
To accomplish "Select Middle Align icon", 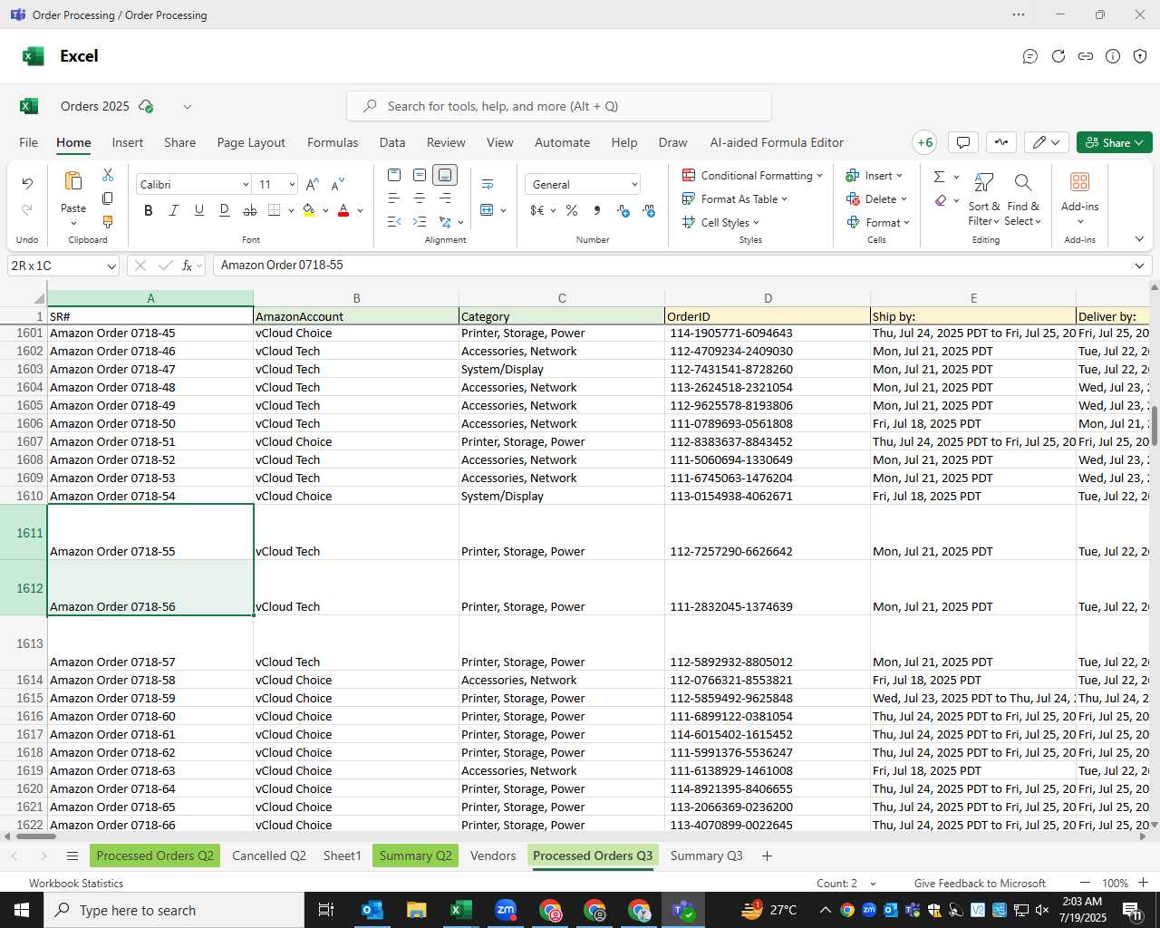I will 420,175.
